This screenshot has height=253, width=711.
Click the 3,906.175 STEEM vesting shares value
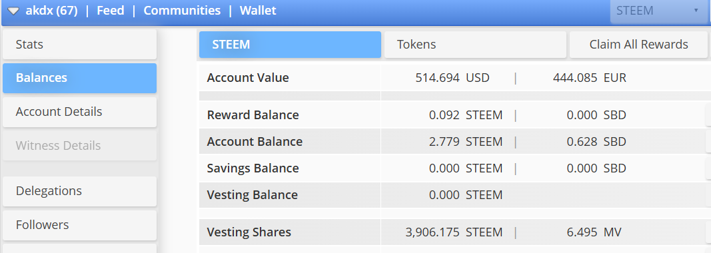pyautogui.click(x=454, y=233)
